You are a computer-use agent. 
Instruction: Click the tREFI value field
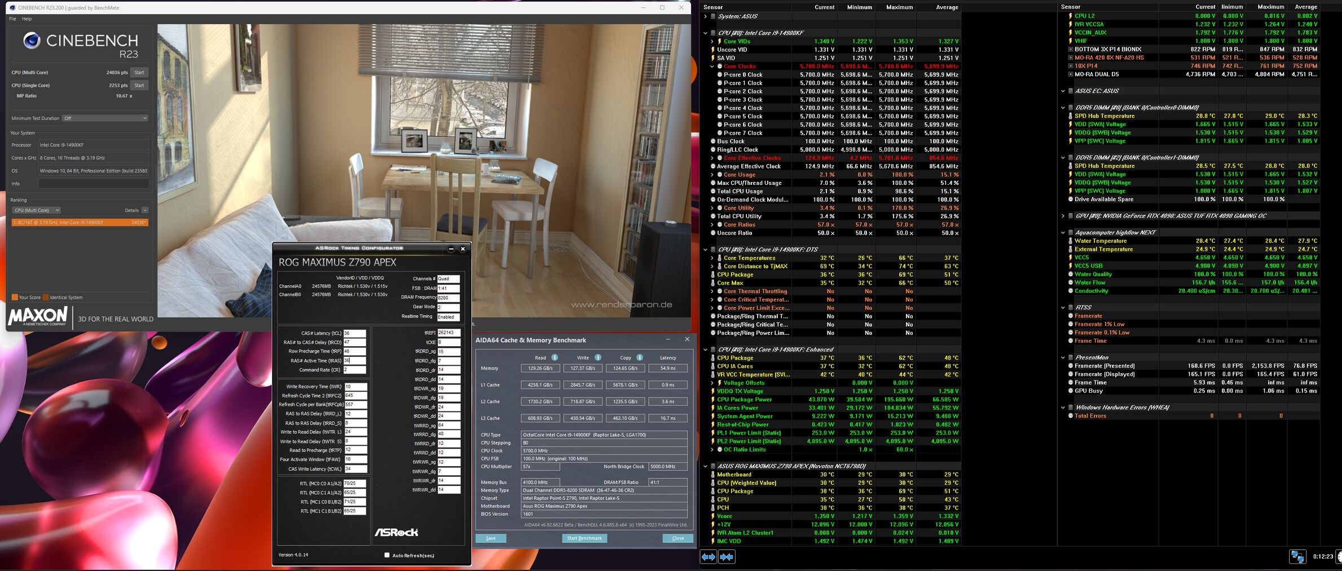point(449,333)
